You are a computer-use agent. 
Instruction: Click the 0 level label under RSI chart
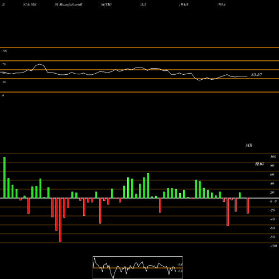pos(3,95)
